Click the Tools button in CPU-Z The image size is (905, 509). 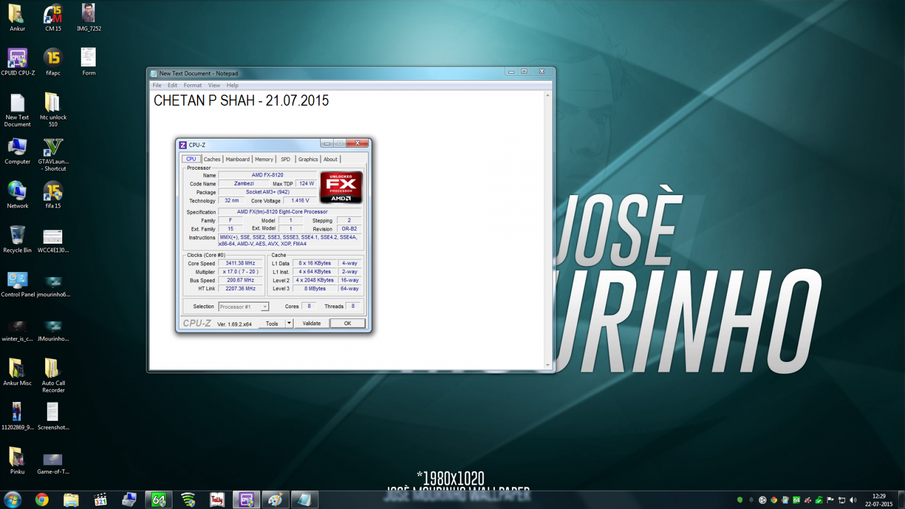coord(272,323)
